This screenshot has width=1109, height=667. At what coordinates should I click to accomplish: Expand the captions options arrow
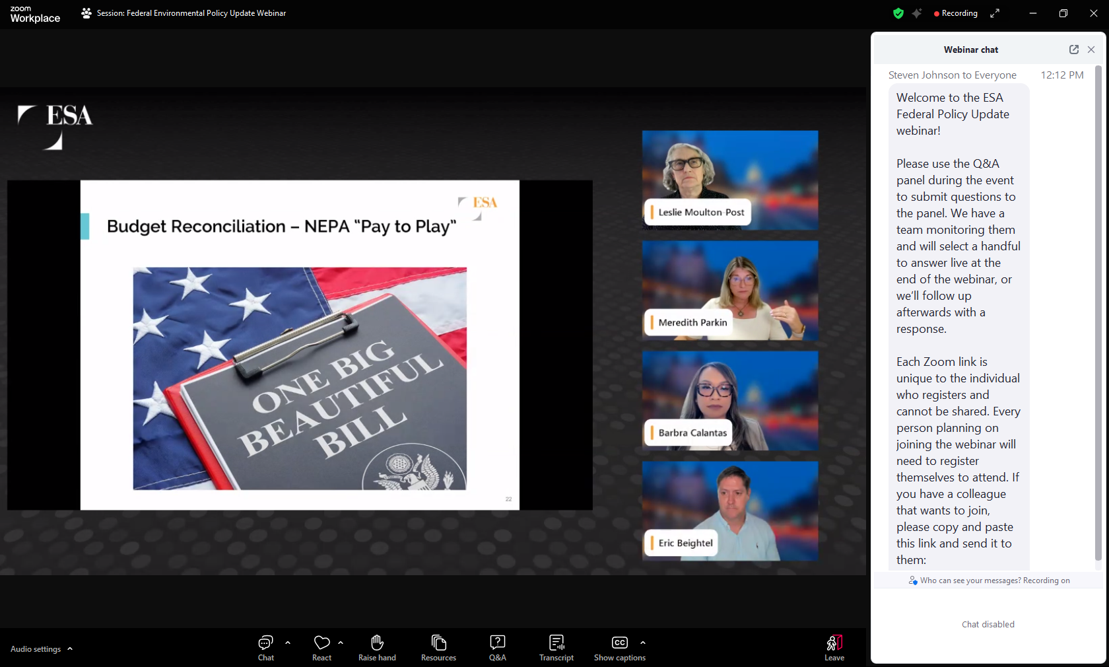point(643,643)
